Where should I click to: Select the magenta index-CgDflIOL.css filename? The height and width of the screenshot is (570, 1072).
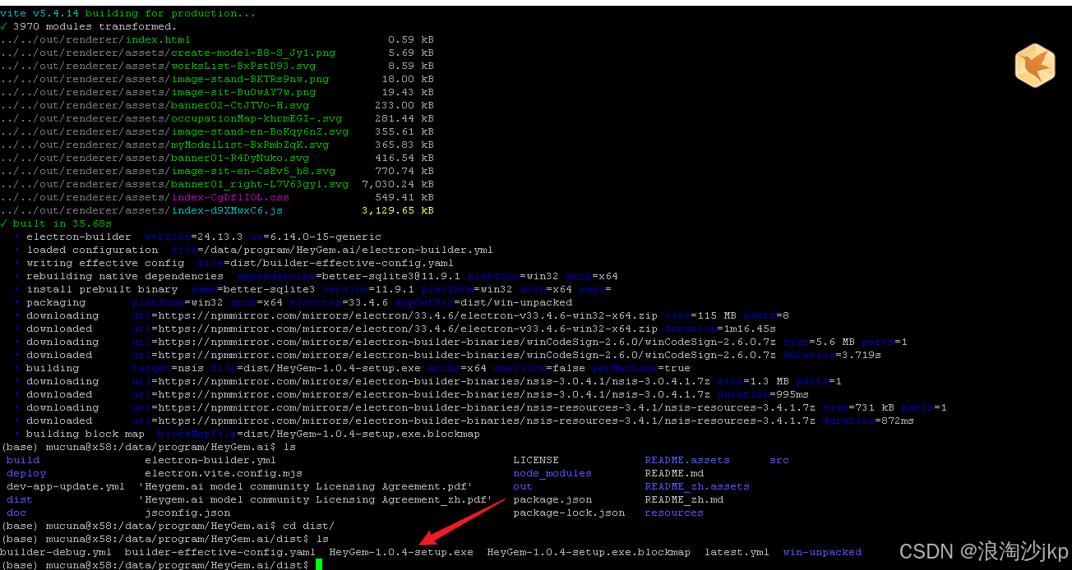[230, 197]
